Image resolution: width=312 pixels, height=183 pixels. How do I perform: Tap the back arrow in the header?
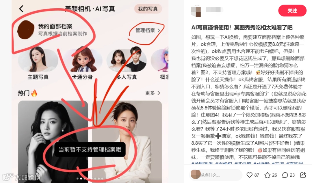[x=21, y=9]
